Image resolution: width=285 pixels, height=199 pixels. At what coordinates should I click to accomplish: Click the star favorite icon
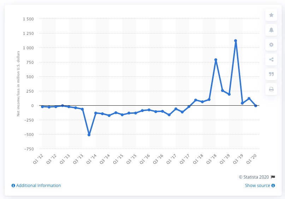pyautogui.click(x=271, y=15)
